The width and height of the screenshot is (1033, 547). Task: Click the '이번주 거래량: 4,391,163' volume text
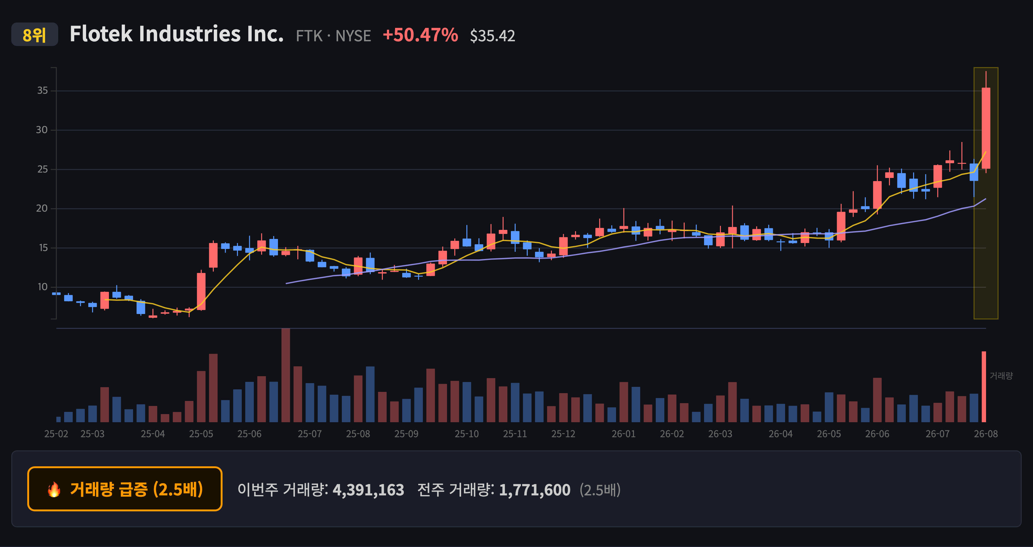[321, 490]
